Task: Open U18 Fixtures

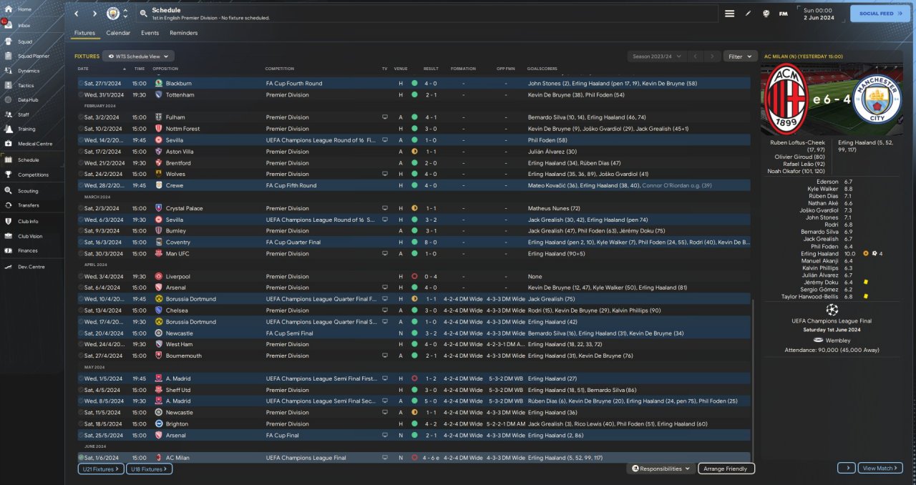Action: [x=149, y=469]
